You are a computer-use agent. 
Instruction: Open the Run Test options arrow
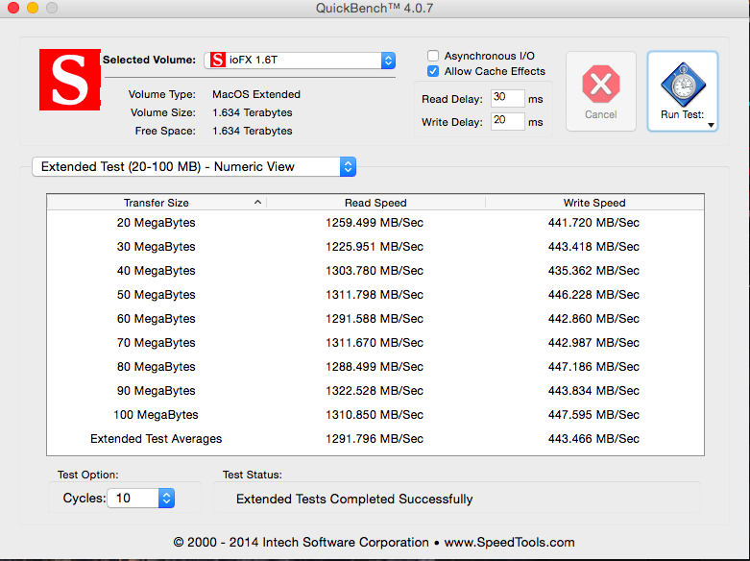711,125
